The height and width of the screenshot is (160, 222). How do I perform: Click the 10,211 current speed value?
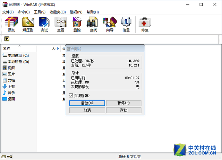click(x=134, y=65)
